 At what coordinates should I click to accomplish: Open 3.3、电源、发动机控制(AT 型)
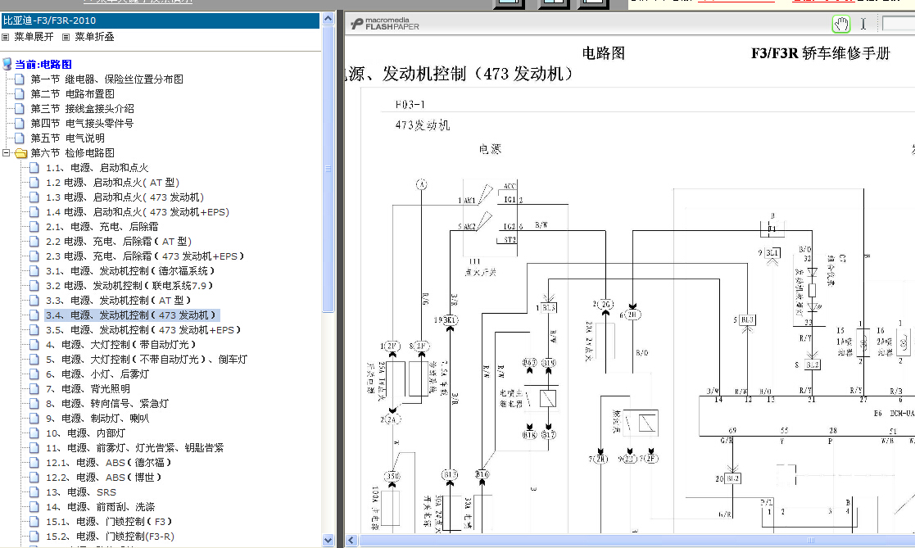(119, 301)
